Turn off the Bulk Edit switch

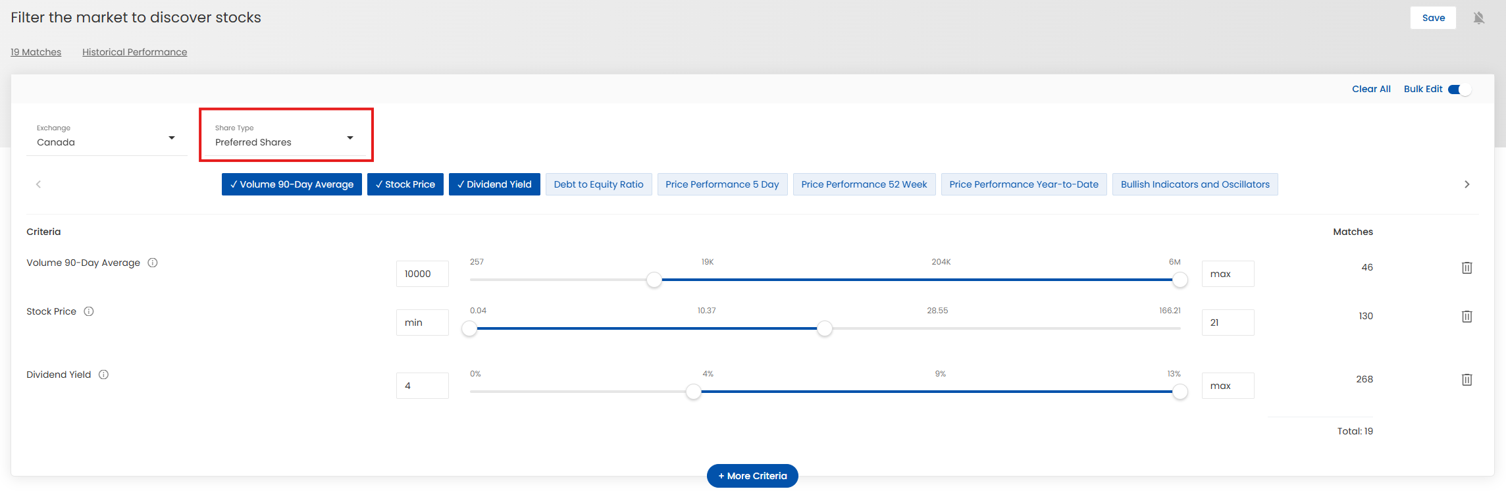point(1459,90)
